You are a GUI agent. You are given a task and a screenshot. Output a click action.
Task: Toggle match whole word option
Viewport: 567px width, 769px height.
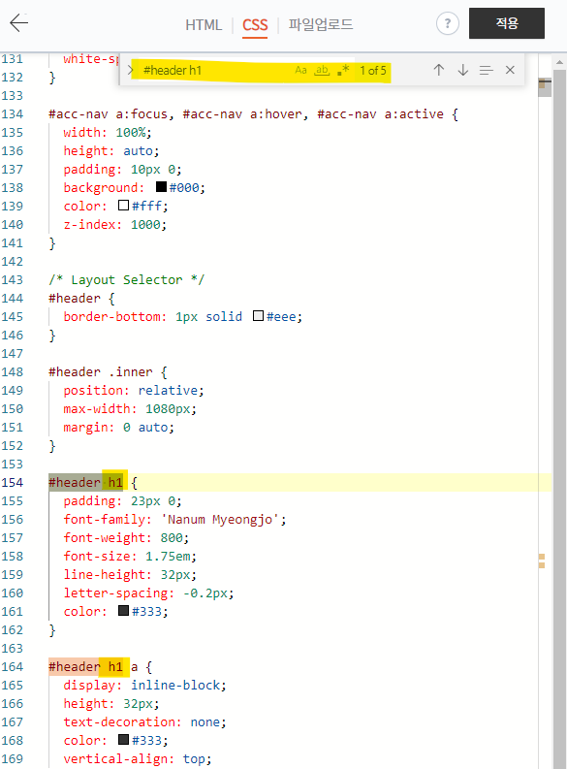click(x=322, y=70)
